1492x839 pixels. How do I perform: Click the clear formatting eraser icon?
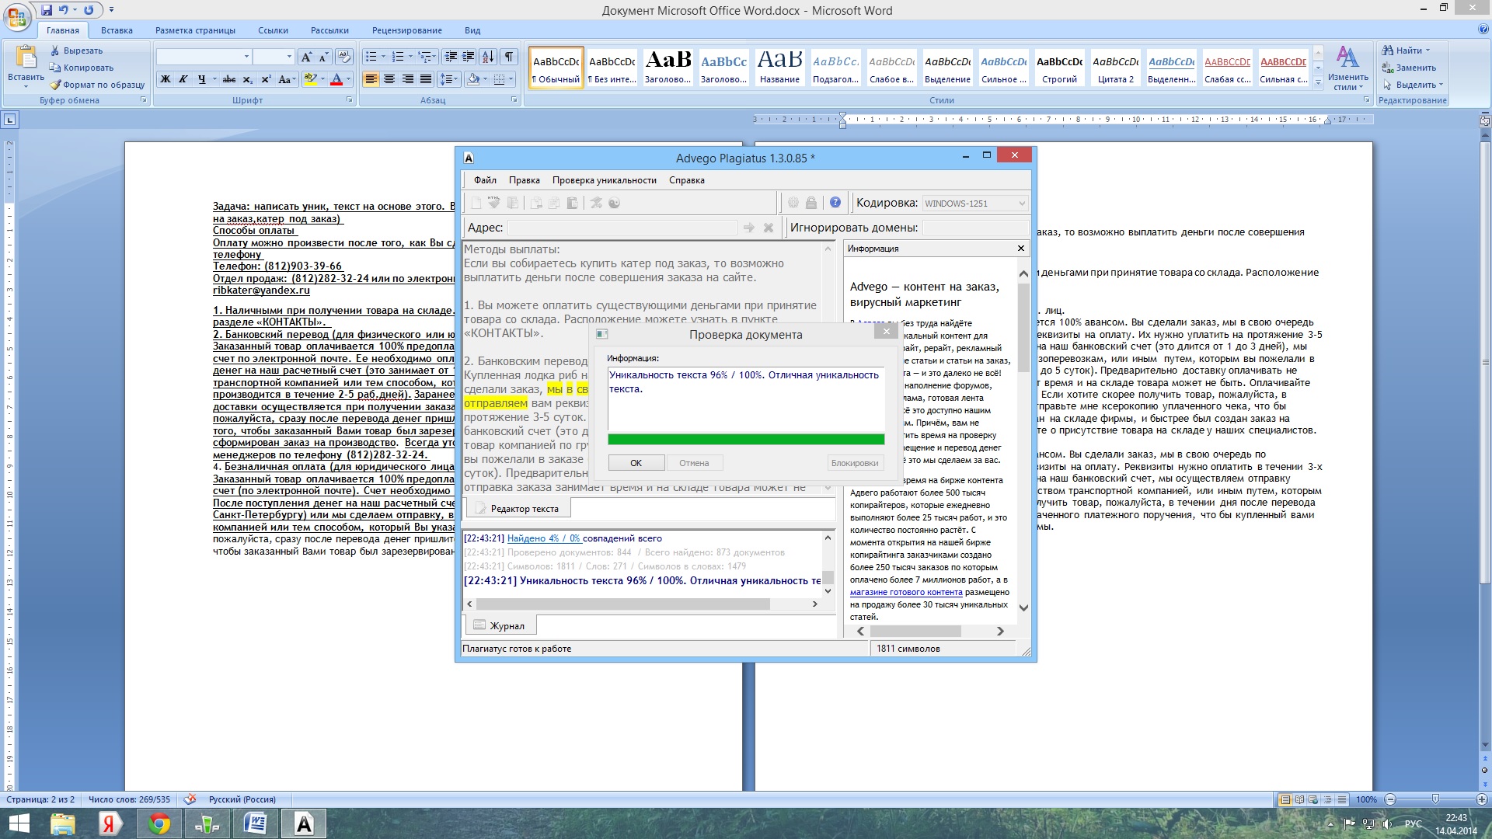click(345, 57)
